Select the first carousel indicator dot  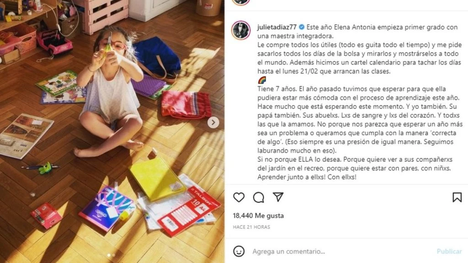[x=109, y=255]
